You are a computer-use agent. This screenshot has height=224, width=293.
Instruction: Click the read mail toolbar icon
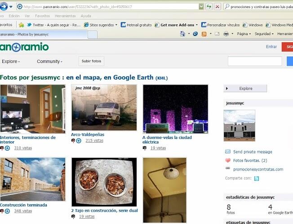[x=217, y=34]
